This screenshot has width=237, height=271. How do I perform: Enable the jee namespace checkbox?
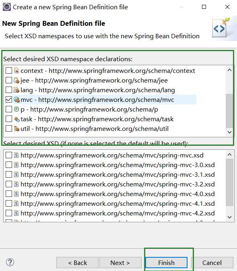click(9, 80)
